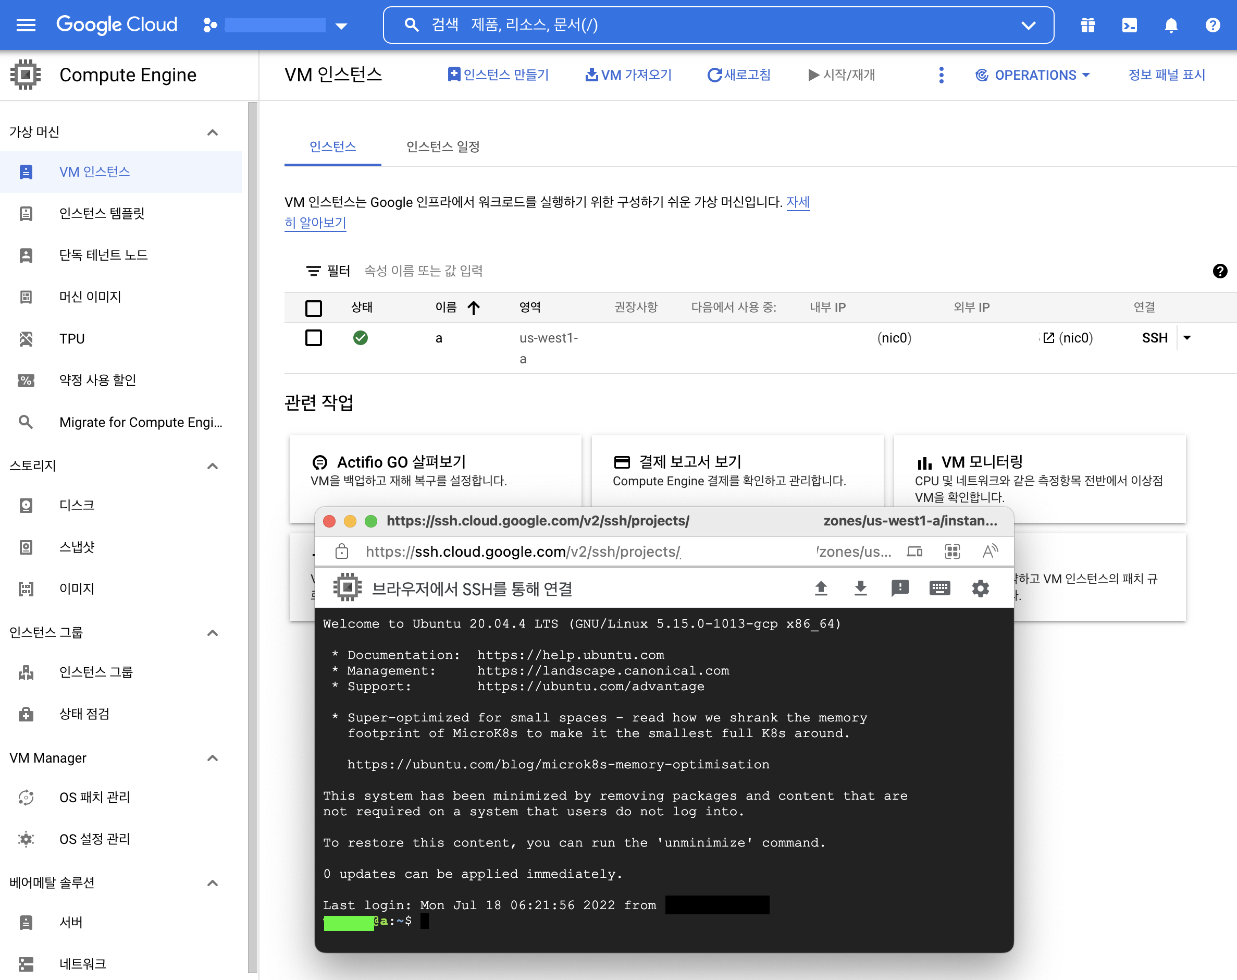
Task: Click the SSH window upload file icon
Action: pyautogui.click(x=821, y=588)
